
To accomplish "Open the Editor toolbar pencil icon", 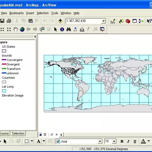I will click(x=113, y=21).
